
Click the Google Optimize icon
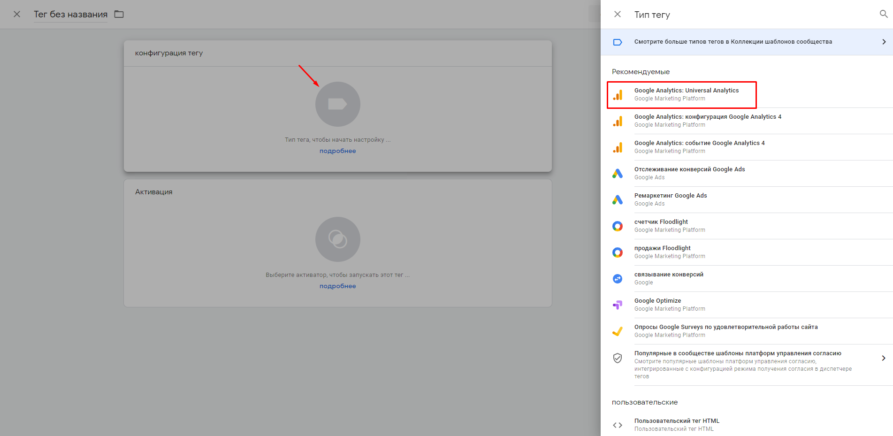click(618, 305)
